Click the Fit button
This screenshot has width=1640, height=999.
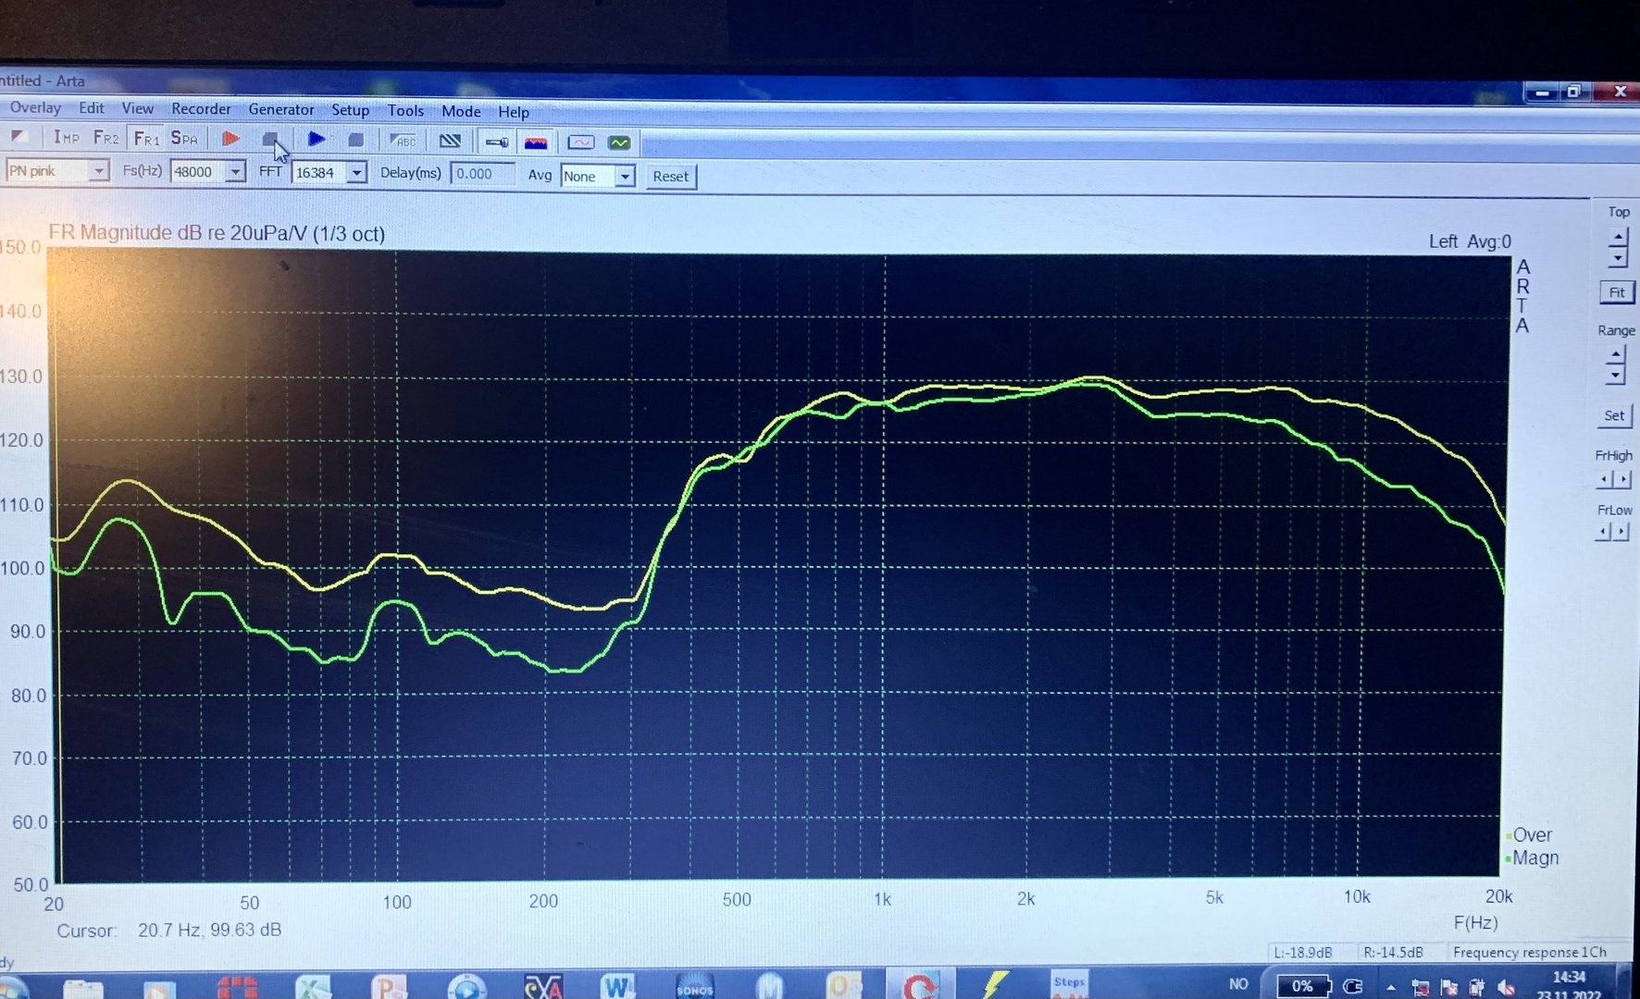tap(1617, 292)
